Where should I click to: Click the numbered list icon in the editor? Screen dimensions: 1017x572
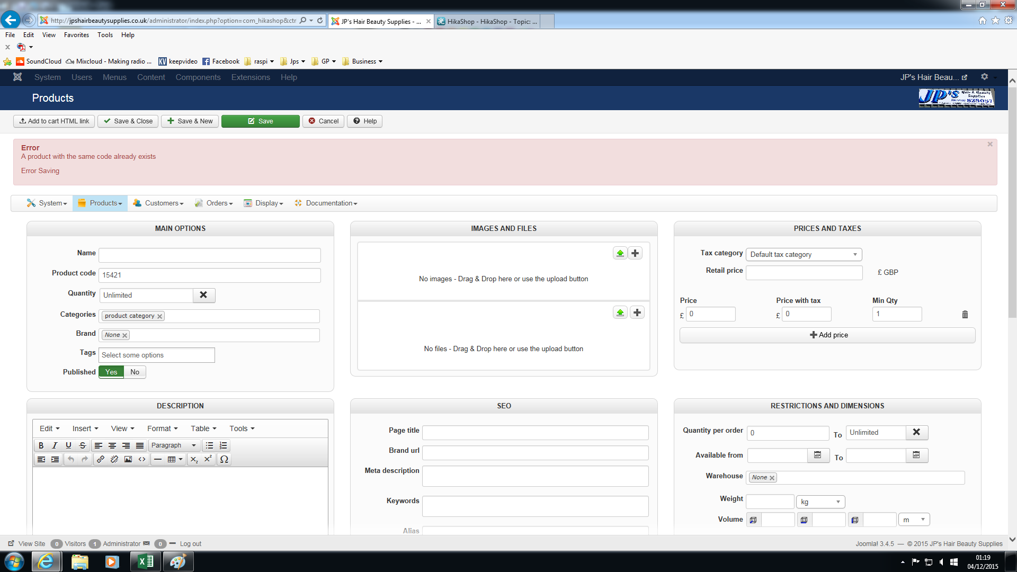point(223,445)
